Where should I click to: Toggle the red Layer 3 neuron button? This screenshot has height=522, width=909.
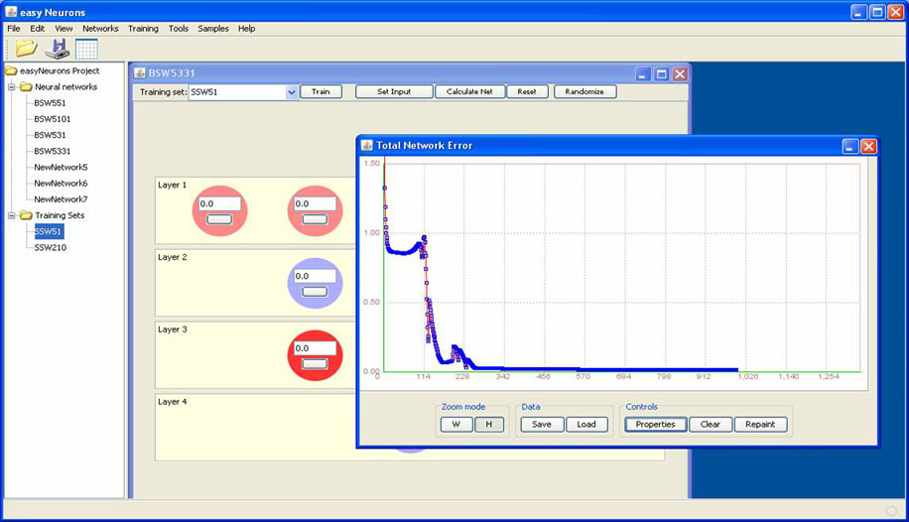point(316,364)
